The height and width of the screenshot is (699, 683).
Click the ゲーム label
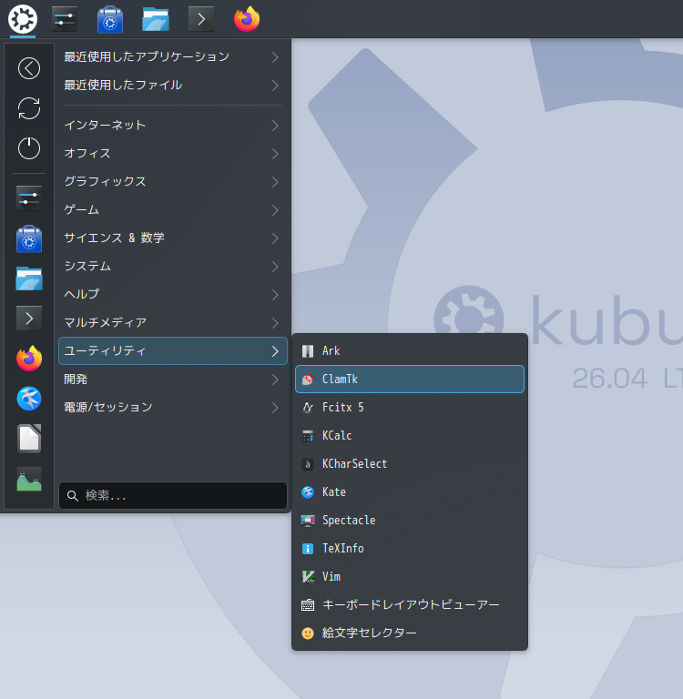[x=81, y=209]
